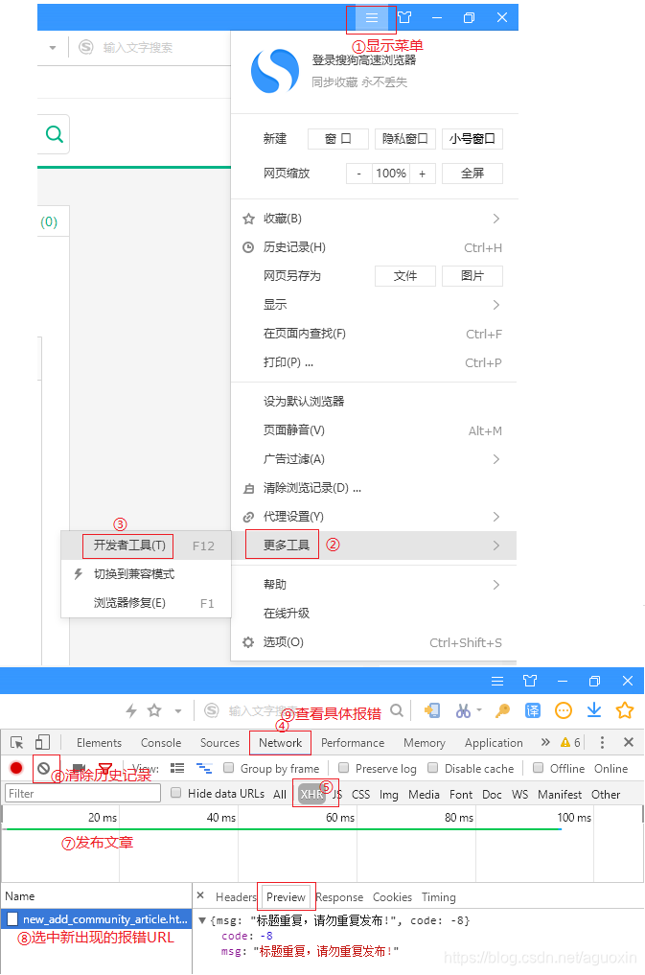
Task: Open the browser menu (hamburger) in the top title bar
Action: click(372, 17)
